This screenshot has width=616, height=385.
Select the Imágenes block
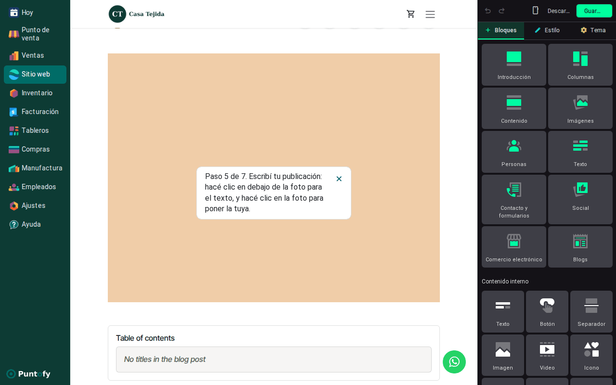click(x=580, y=108)
